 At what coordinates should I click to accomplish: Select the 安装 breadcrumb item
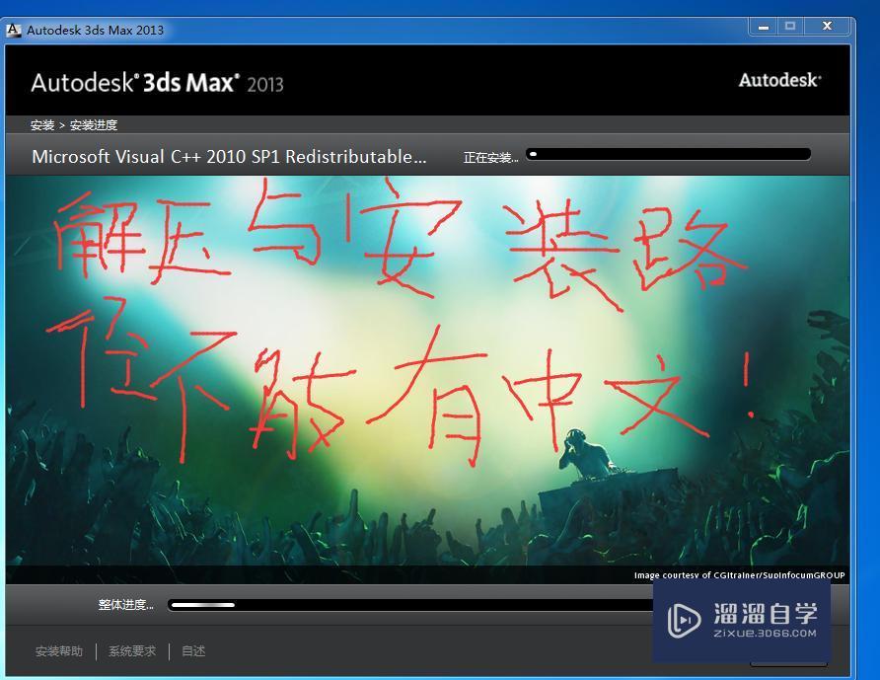point(41,127)
